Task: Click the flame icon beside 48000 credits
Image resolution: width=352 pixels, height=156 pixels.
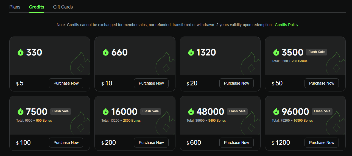Action: 191,112
